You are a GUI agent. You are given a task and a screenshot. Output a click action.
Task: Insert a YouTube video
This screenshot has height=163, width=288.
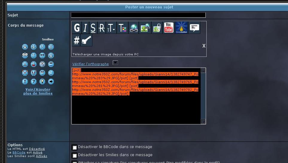pyautogui.click(x=169, y=28)
